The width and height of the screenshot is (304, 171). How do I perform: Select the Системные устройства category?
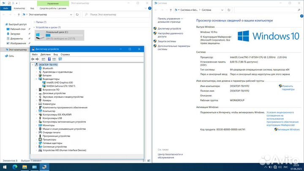[x=54, y=147]
